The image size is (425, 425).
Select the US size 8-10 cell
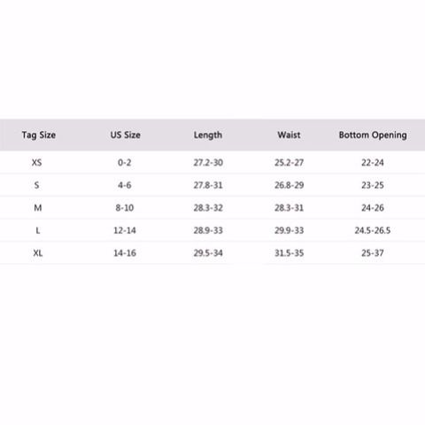(x=125, y=208)
